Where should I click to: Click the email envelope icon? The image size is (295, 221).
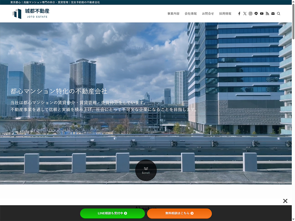[273, 14]
